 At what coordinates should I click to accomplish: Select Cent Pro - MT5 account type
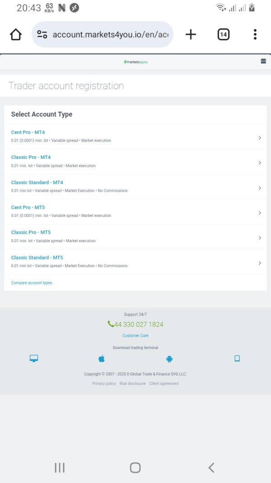(135, 211)
